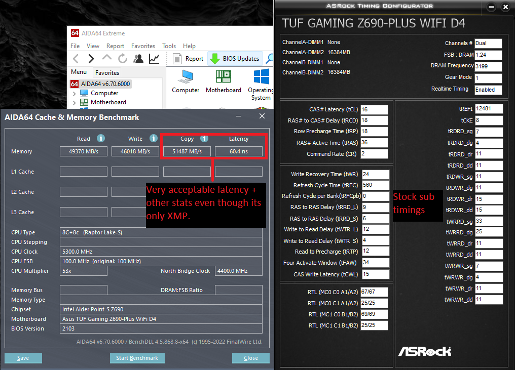This screenshot has width=515, height=370.
Task: Click the tREFI value field
Action: coord(489,109)
